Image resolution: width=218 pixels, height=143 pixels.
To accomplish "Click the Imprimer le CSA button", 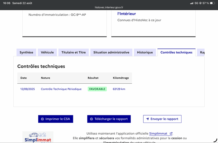I will 56,119.
